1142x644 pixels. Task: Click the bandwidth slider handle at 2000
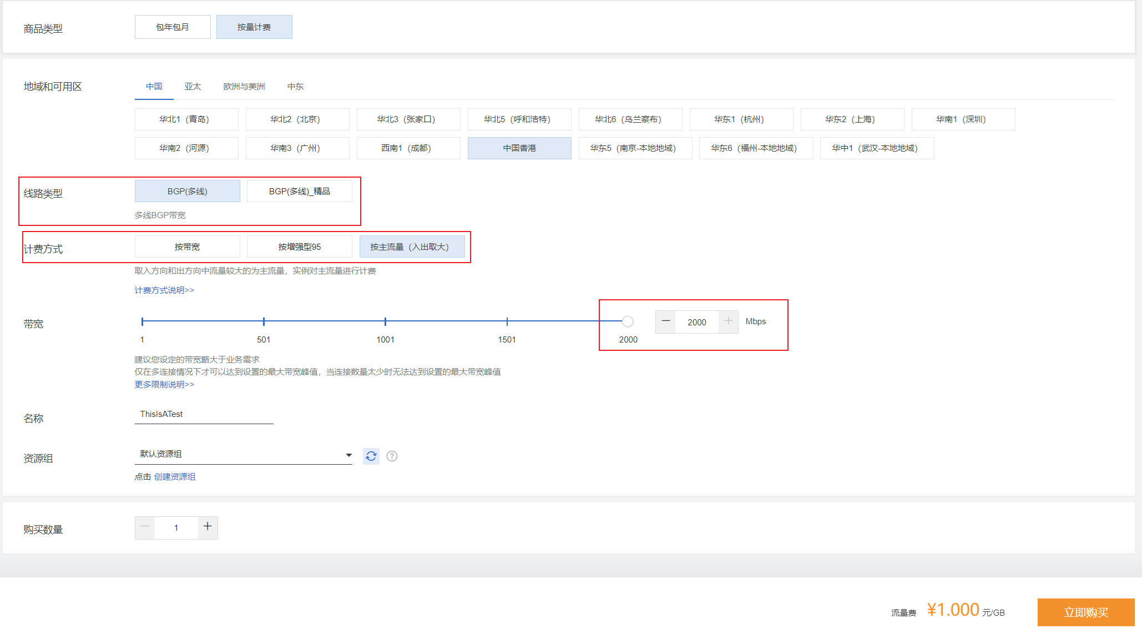click(628, 321)
